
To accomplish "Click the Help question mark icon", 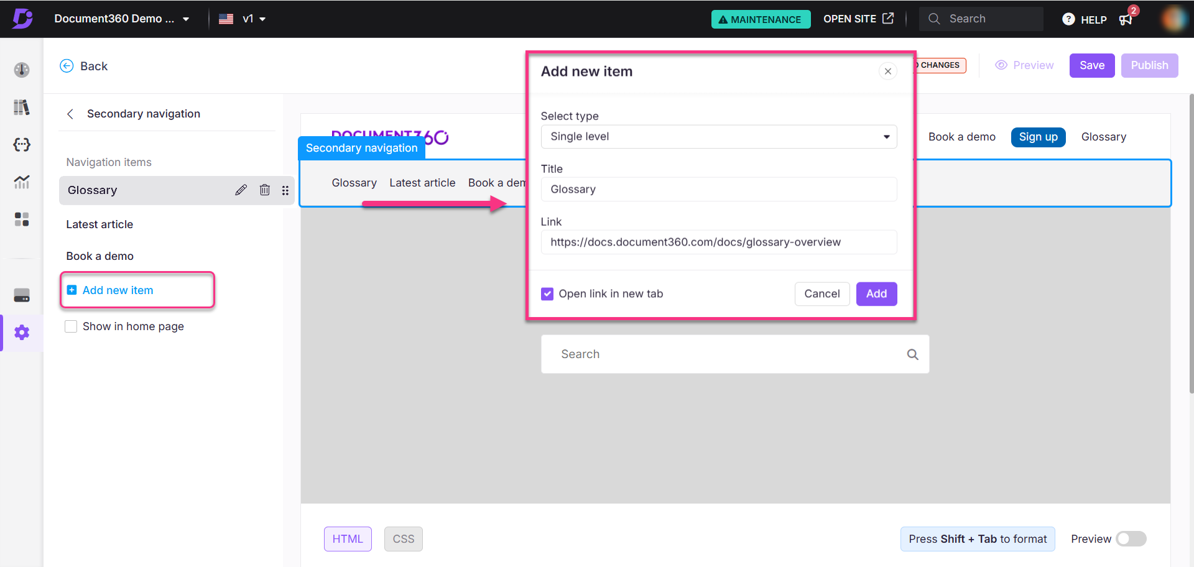I will click(x=1068, y=19).
